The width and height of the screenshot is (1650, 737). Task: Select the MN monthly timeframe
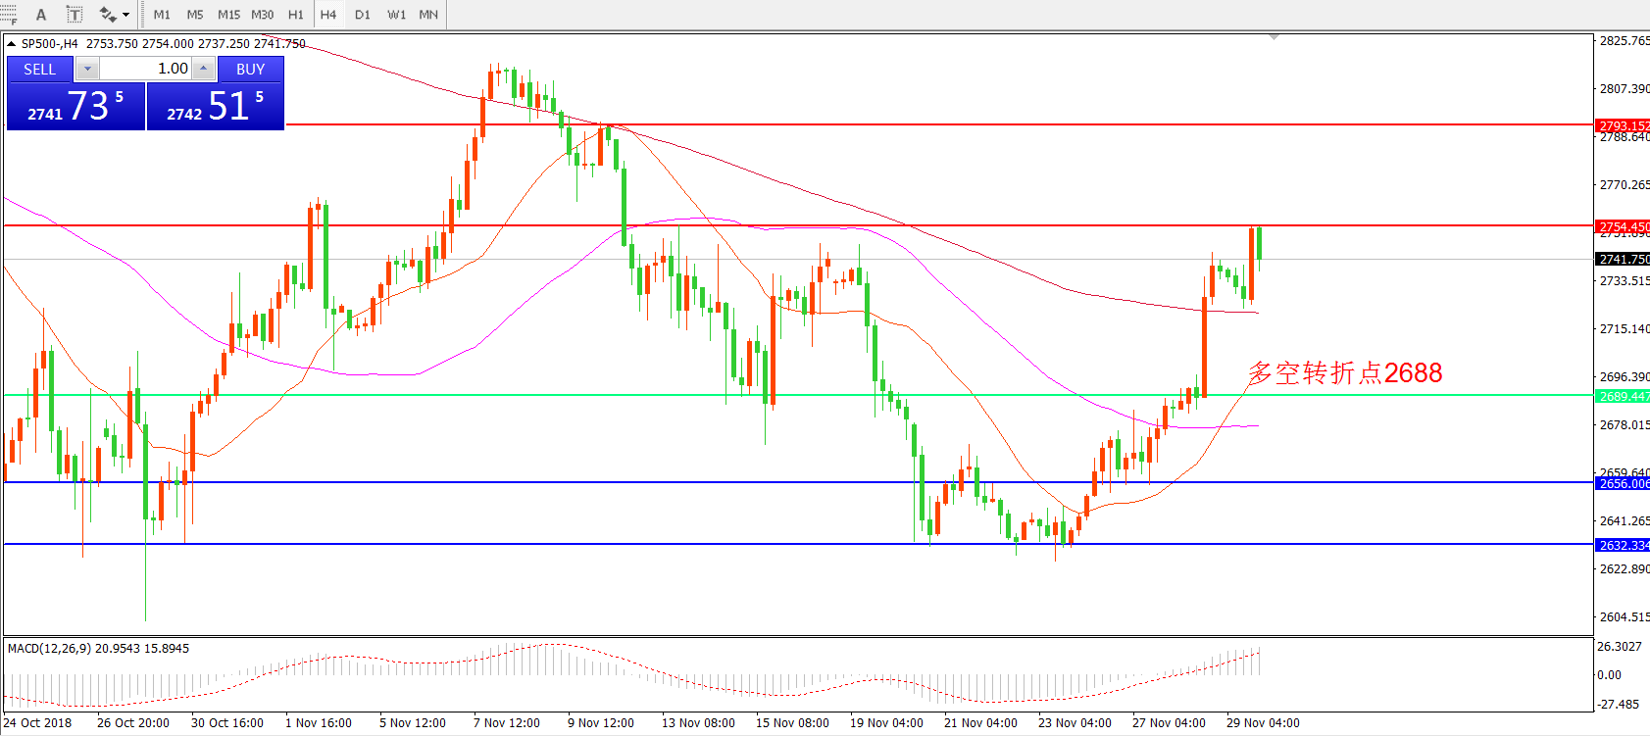(428, 15)
